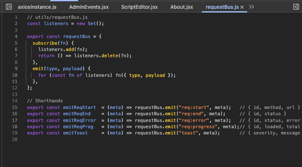Click the comment "// utils/requestBus.js"
The height and width of the screenshot is (167, 302).
[x=57, y=18]
